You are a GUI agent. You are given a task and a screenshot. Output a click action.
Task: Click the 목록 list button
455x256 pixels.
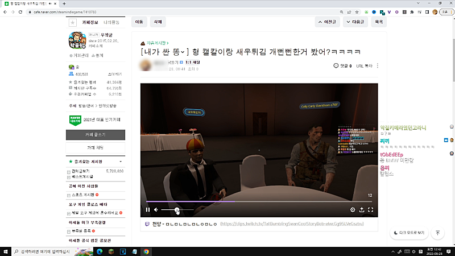click(x=379, y=22)
